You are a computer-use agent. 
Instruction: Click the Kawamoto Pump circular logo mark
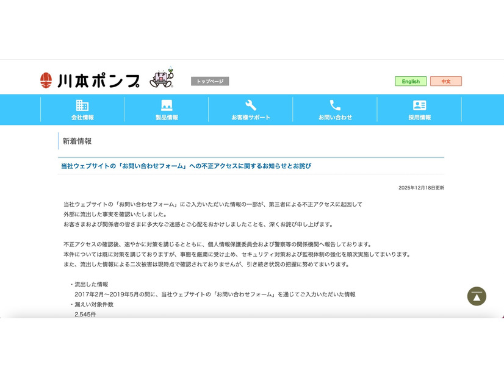point(45,80)
